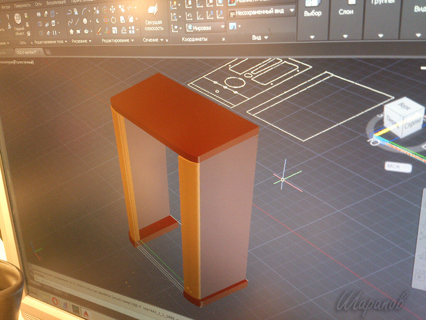Open Opera from the taskbar
The height and width of the screenshot is (320, 426).
point(55,301)
